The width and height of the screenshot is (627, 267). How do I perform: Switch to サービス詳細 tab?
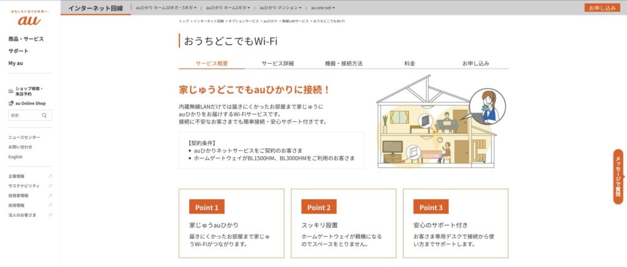click(x=277, y=64)
